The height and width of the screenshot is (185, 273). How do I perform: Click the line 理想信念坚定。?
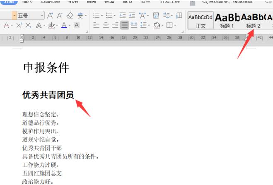[41, 114]
